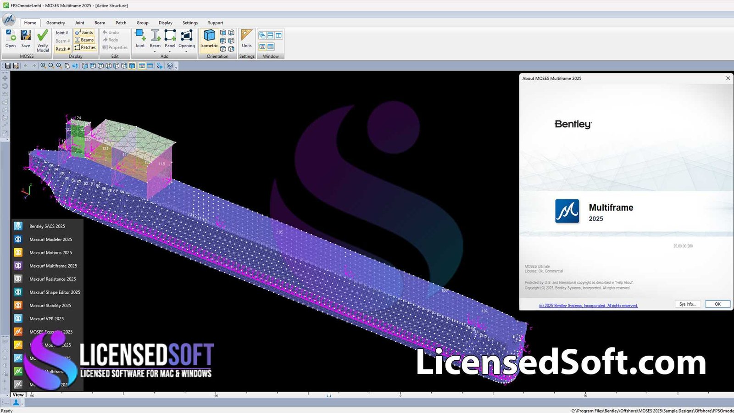This screenshot has width=734, height=413.
Task: Open the Joint ribbon tab
Action: click(x=80, y=22)
